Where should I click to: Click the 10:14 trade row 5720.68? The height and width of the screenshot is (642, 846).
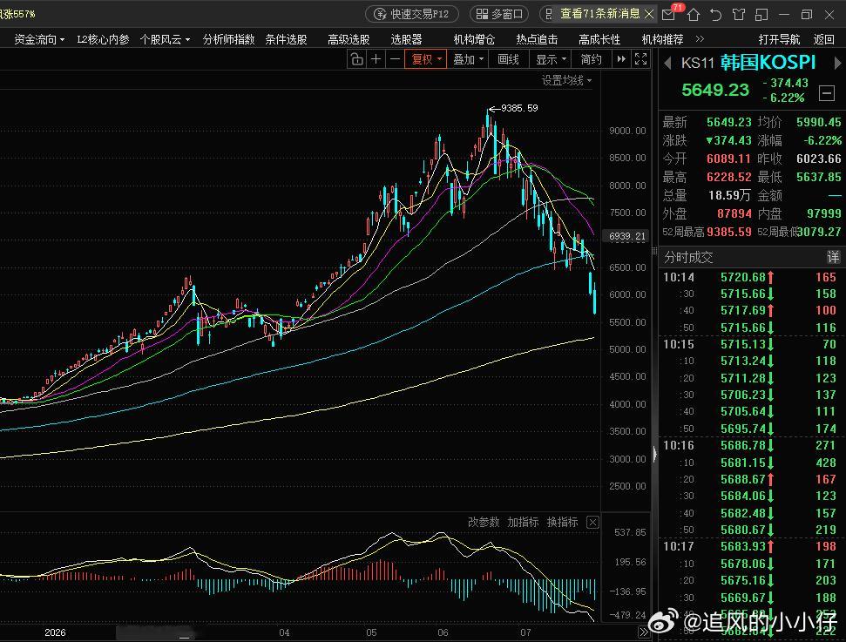(750, 277)
